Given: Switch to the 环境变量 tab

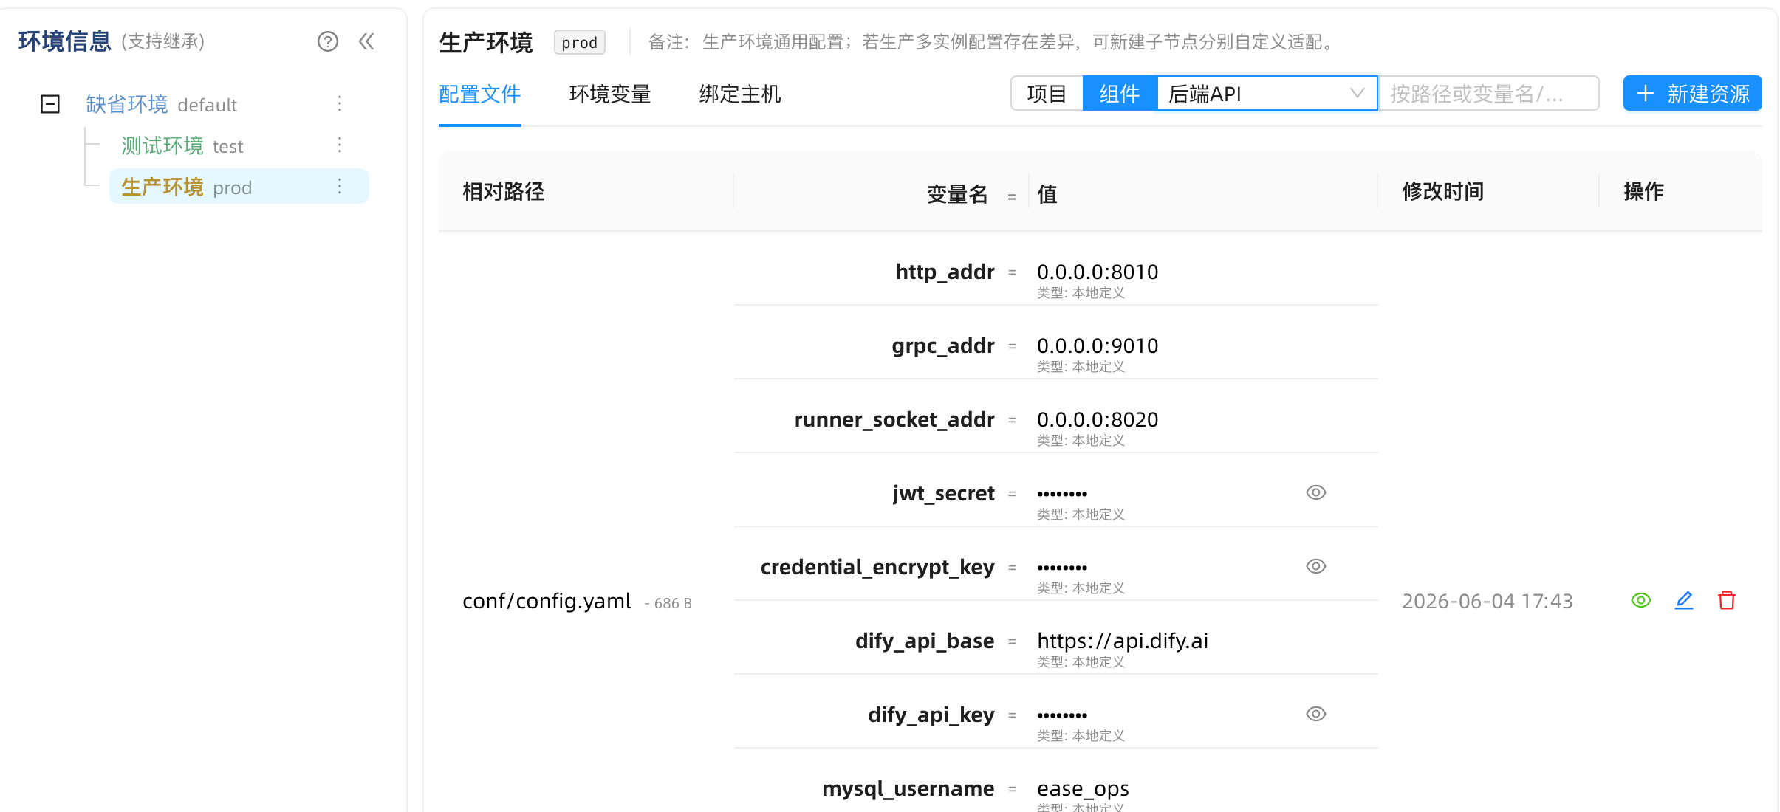Looking at the screenshot, I should (610, 94).
